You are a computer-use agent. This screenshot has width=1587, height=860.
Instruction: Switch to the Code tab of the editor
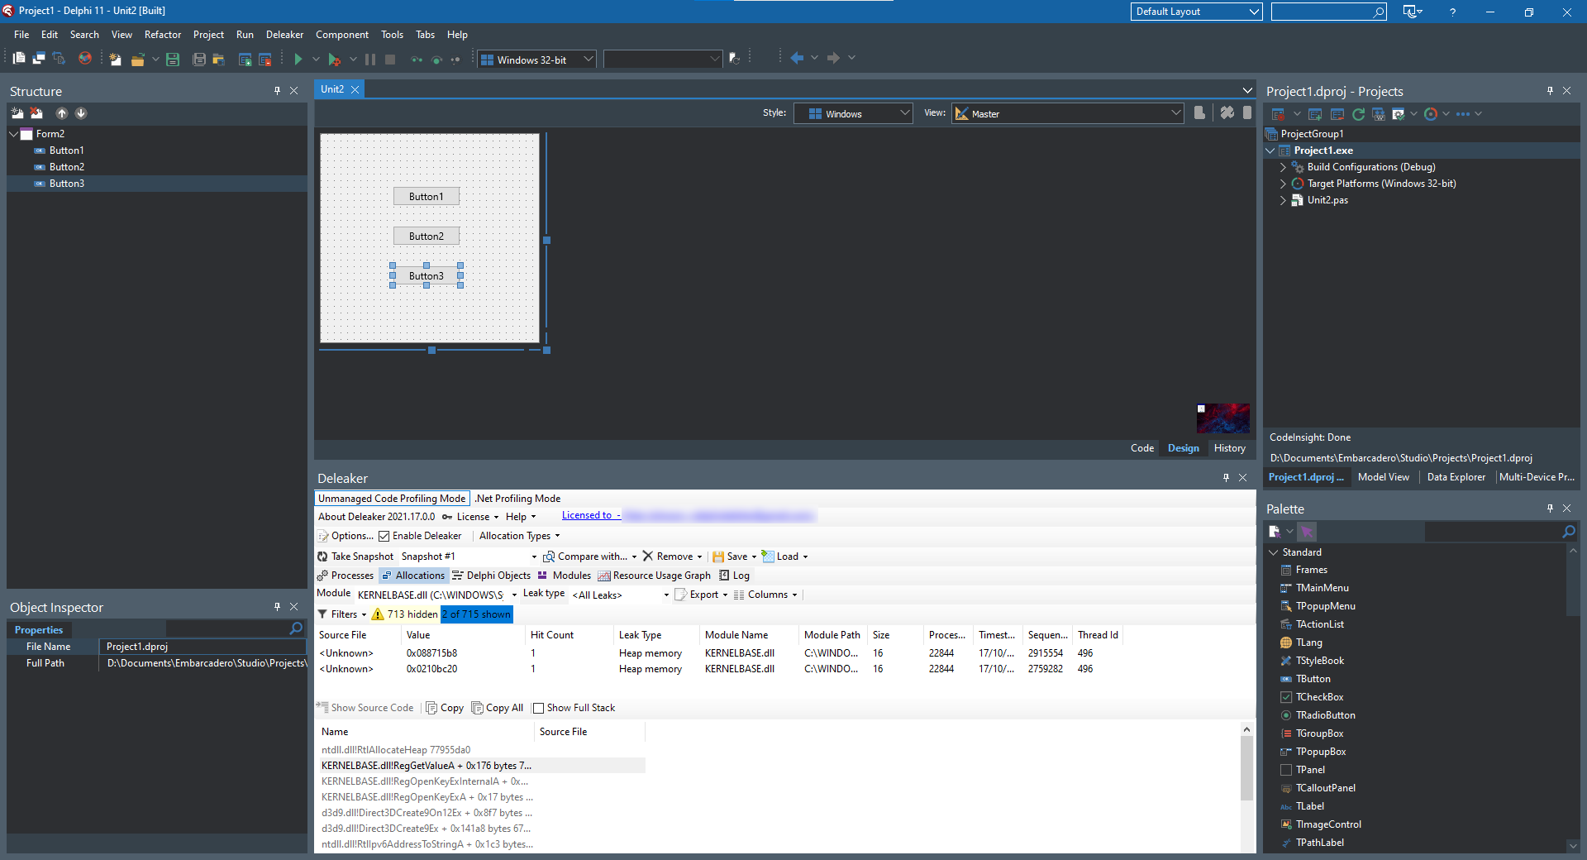pyautogui.click(x=1141, y=447)
